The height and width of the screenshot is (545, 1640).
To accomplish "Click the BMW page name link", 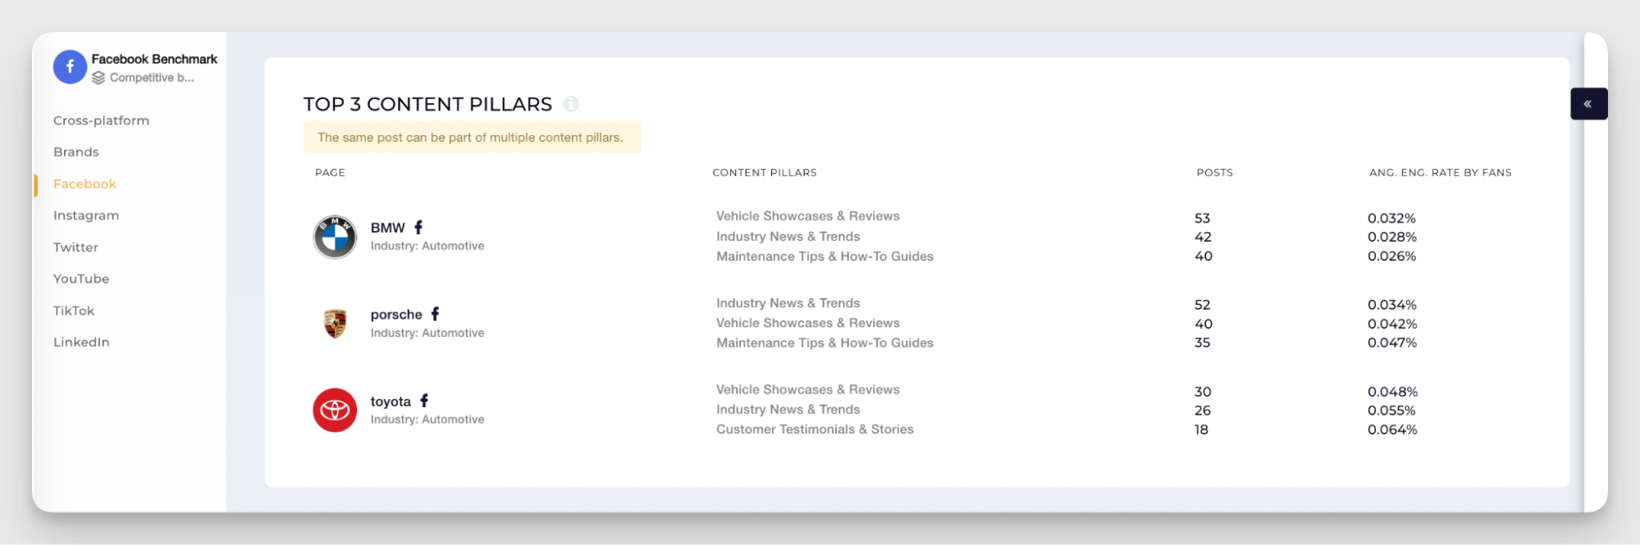I will coord(387,228).
